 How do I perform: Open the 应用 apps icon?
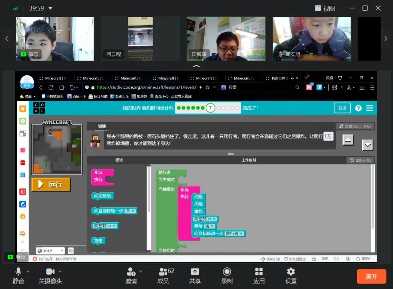click(x=259, y=272)
